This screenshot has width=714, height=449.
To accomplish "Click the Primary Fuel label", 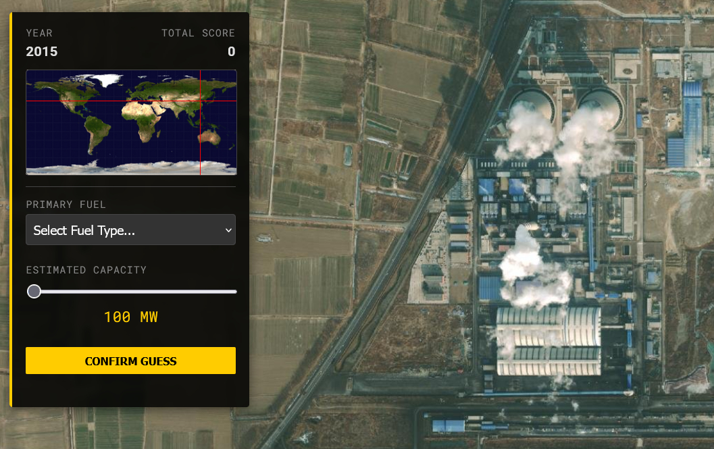I will pos(66,205).
